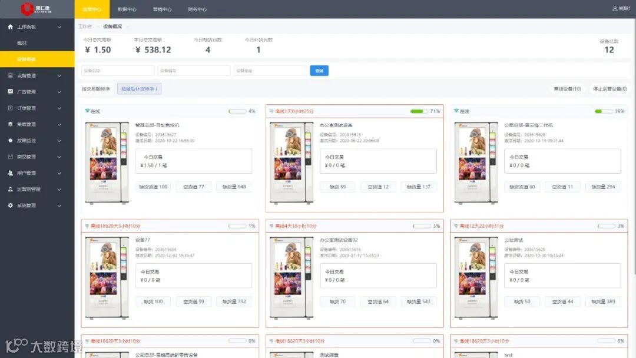This screenshot has width=636, height=358.
Task: Click the 故障监控 monitoring icon in sidebar
Action: pyautogui.click(x=10, y=140)
